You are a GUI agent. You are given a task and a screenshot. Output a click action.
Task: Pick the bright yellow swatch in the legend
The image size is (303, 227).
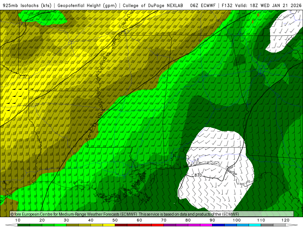109,225
